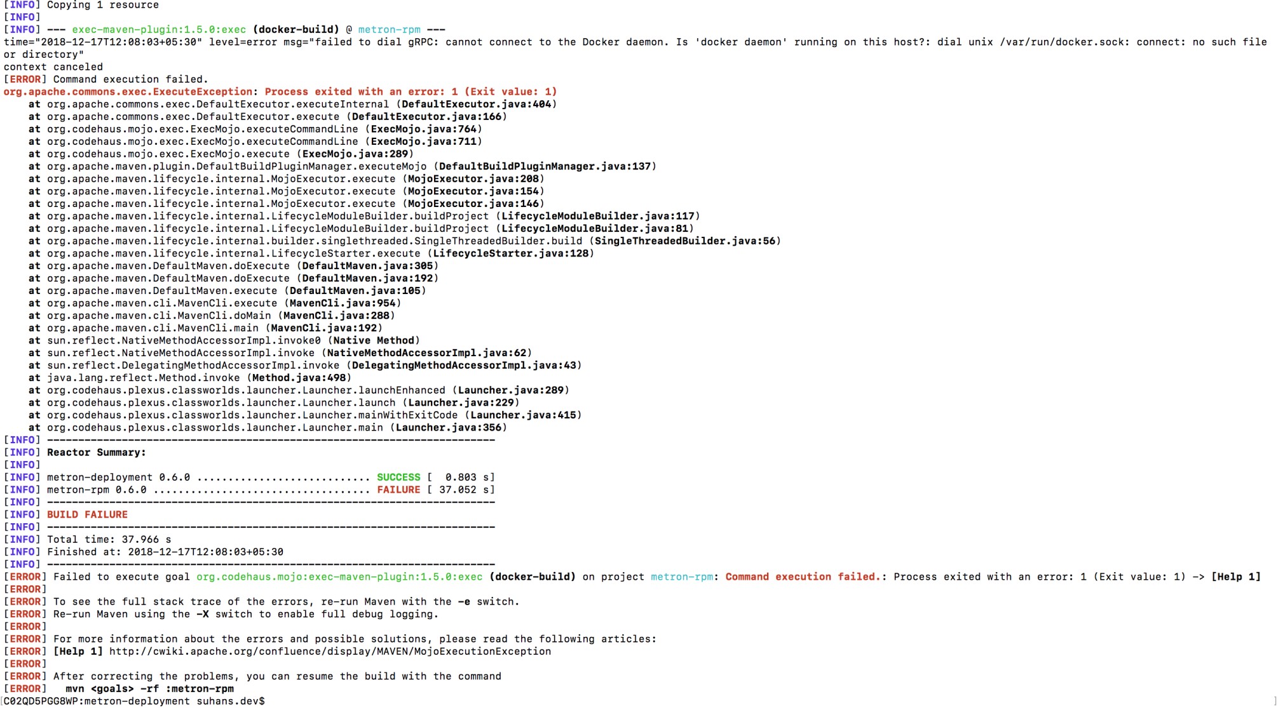Click the metron-rpm cyan text in top line
1278x708 pixels.
pyautogui.click(x=389, y=29)
